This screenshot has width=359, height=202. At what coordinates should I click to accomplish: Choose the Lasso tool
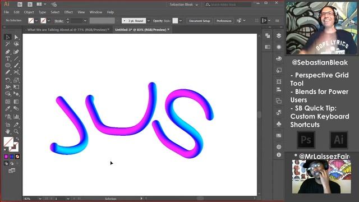pyautogui.click(x=16, y=44)
